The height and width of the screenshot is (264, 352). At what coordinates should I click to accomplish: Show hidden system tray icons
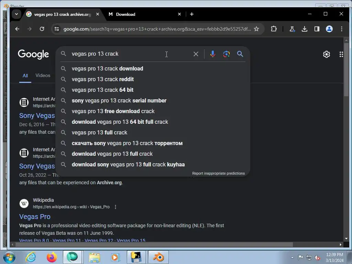pos(292,257)
